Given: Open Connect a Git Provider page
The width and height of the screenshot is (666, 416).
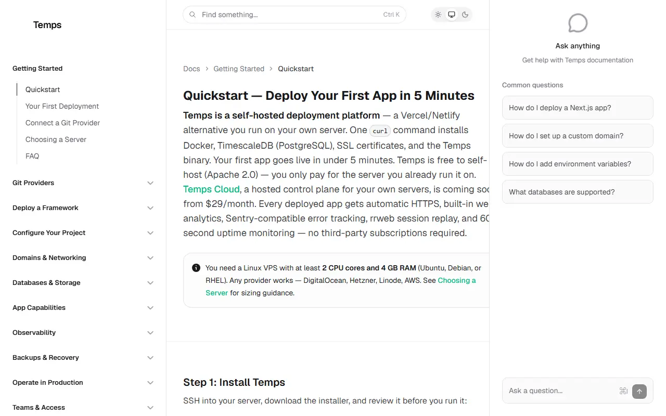Looking at the screenshot, I should click(62, 123).
